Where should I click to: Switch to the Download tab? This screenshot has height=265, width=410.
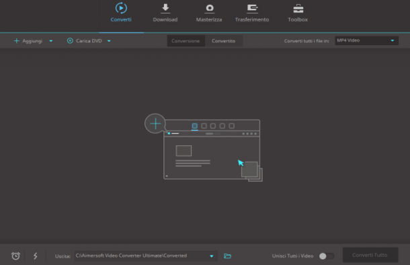(165, 13)
